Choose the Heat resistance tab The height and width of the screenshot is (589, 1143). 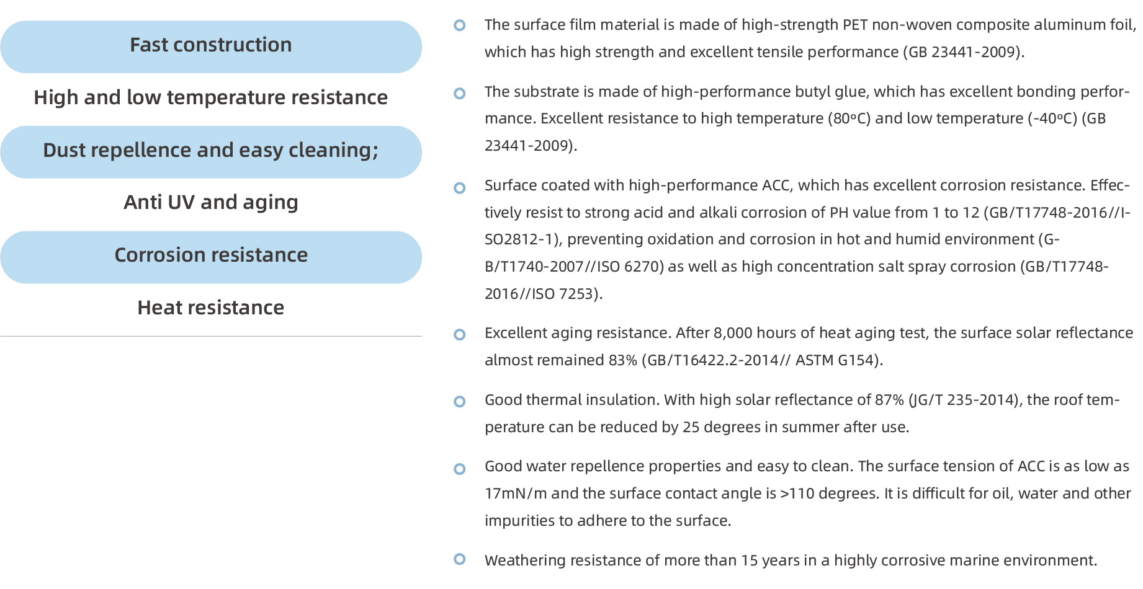pyautogui.click(x=211, y=308)
